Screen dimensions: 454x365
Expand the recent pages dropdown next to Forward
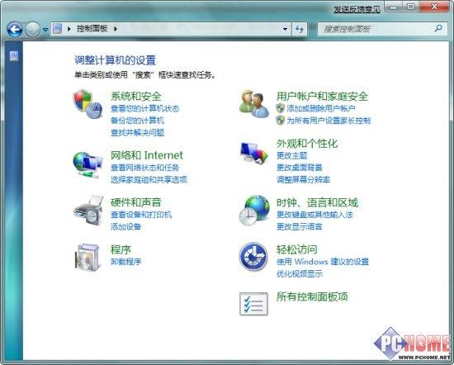click(45, 30)
